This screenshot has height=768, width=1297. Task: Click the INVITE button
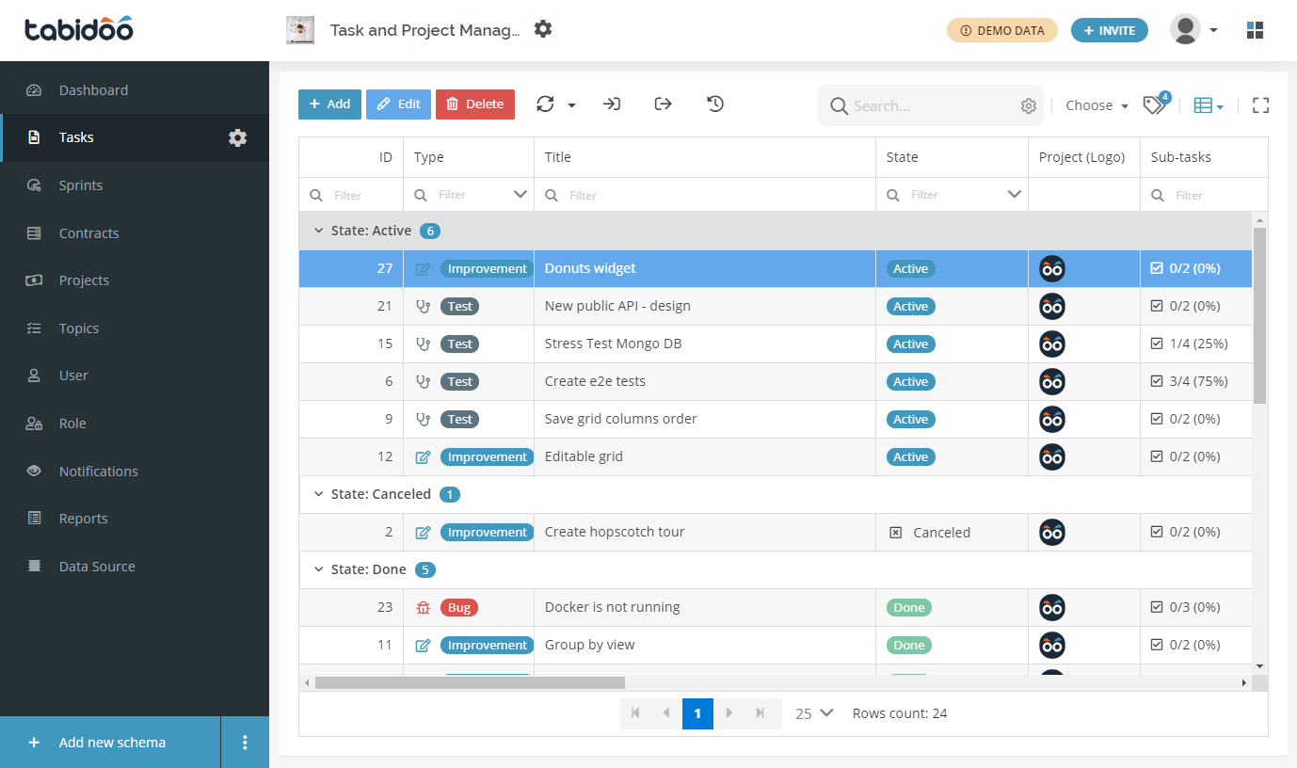1110,30
